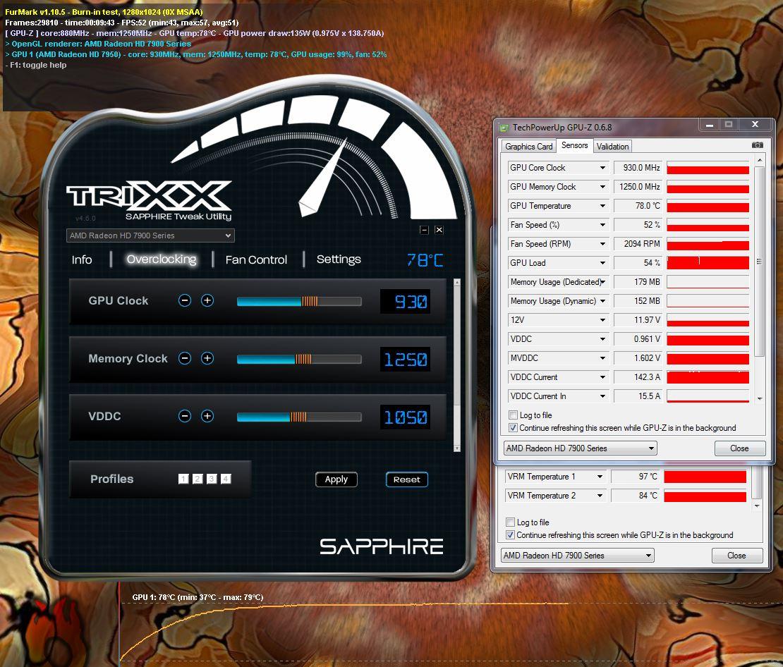Switch to TRIXX Overclocking tab
Viewport: 783px width, 667px height.
pos(162,259)
